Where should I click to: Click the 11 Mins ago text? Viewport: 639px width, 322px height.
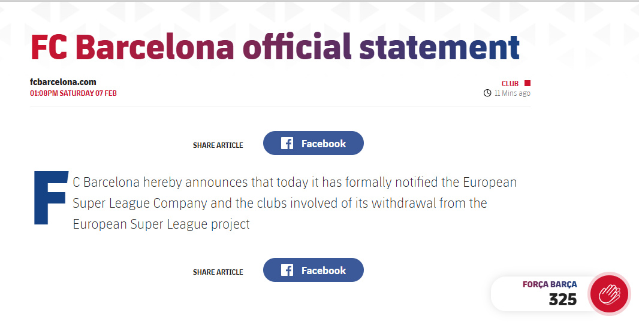[x=512, y=93]
